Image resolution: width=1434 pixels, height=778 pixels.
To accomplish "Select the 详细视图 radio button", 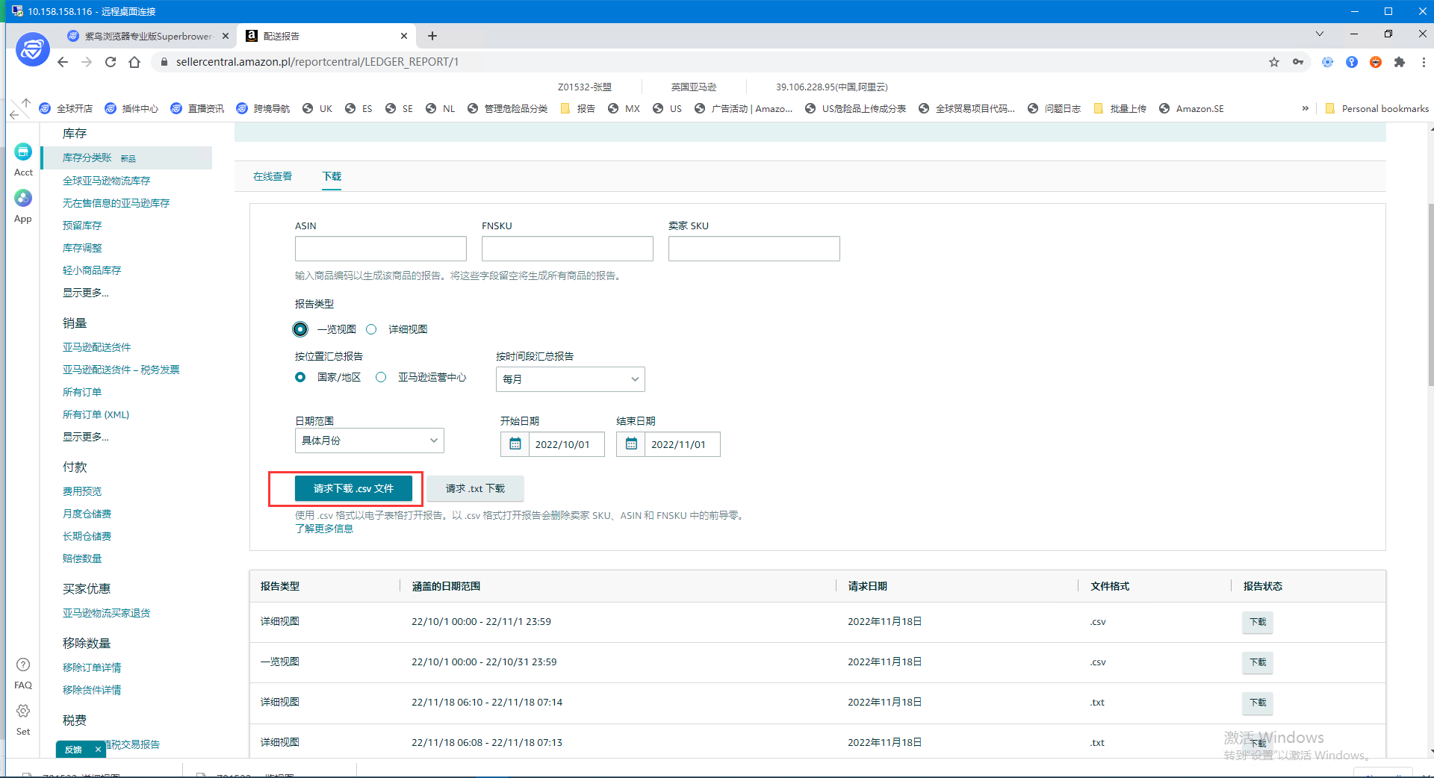I will [x=371, y=329].
